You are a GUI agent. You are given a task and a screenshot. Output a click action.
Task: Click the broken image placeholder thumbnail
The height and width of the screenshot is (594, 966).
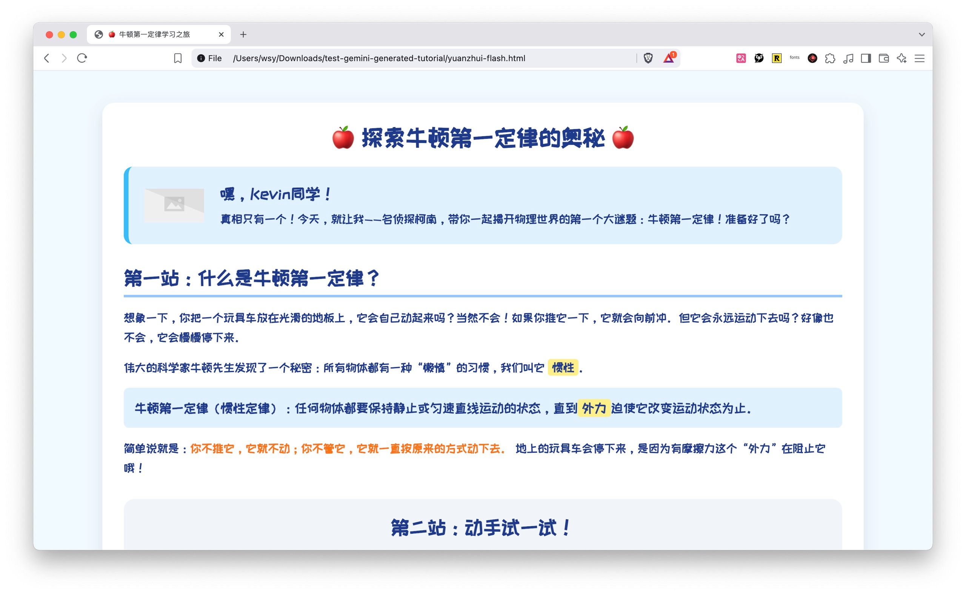(174, 205)
